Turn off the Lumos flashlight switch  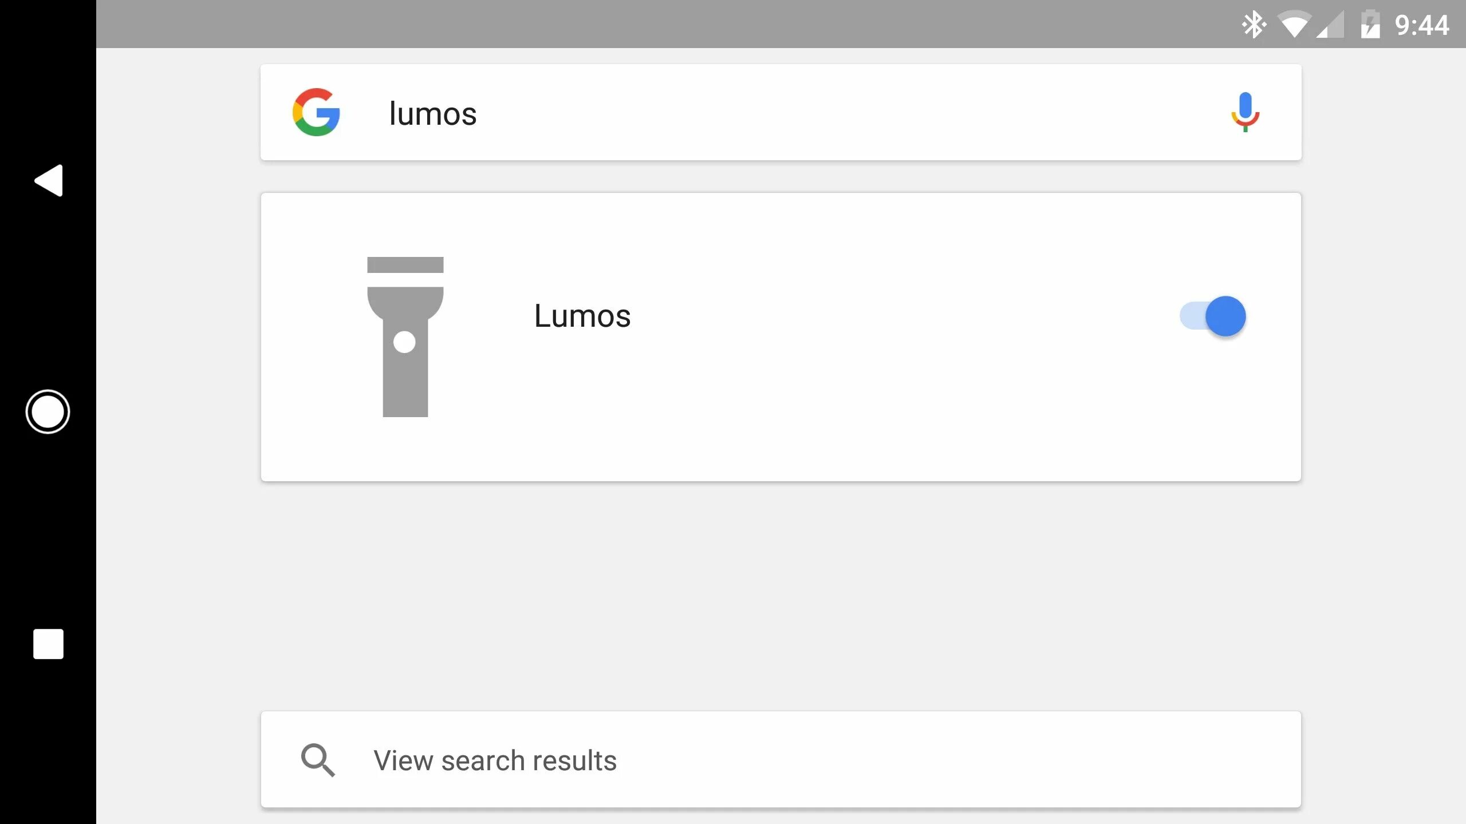point(1224,316)
